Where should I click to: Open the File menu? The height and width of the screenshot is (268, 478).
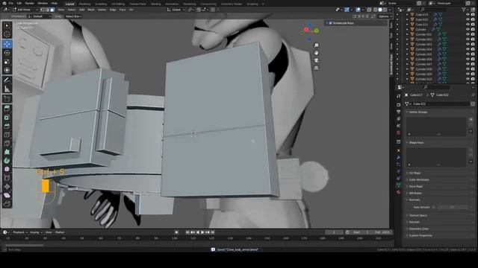click(11, 3)
